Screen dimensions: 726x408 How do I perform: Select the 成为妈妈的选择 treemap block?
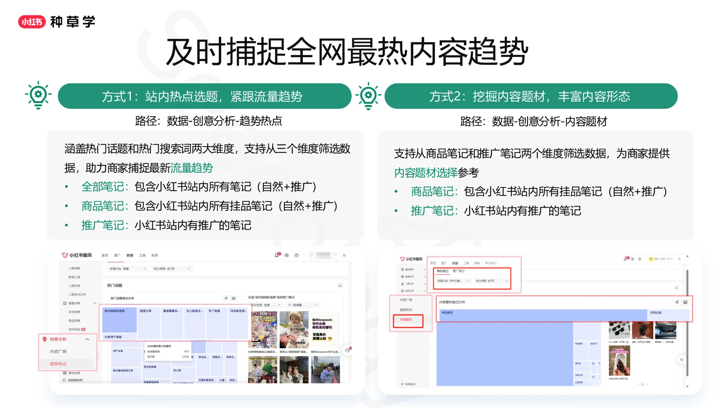pyautogui.click(x=119, y=320)
